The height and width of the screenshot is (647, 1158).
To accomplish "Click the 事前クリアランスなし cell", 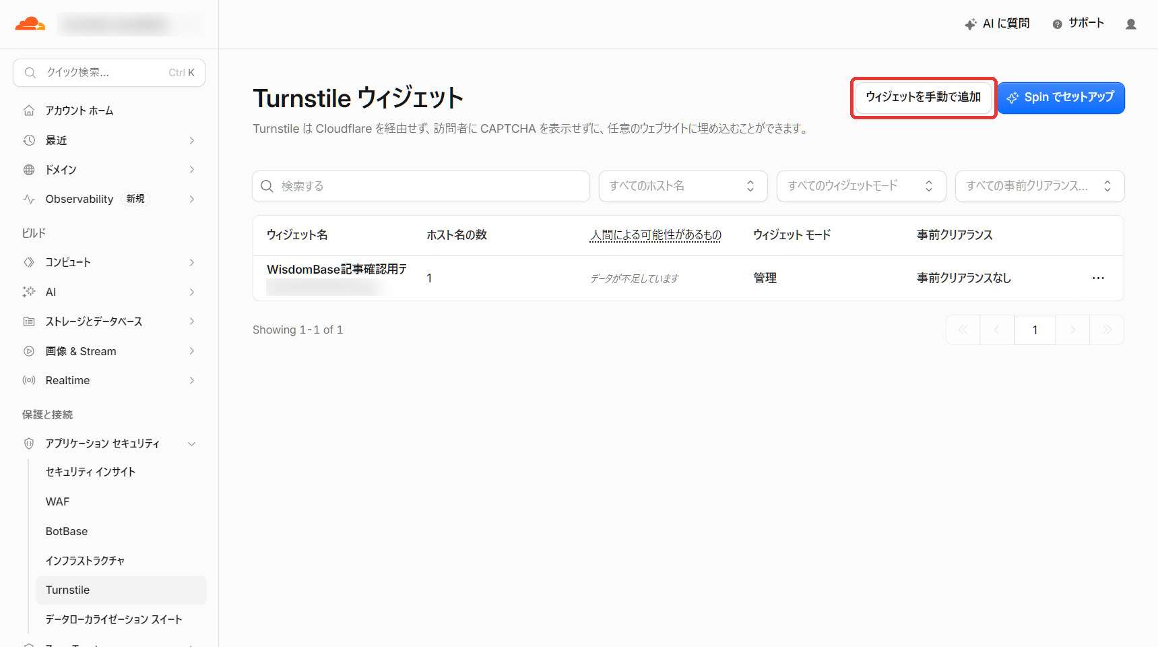I will (x=964, y=278).
